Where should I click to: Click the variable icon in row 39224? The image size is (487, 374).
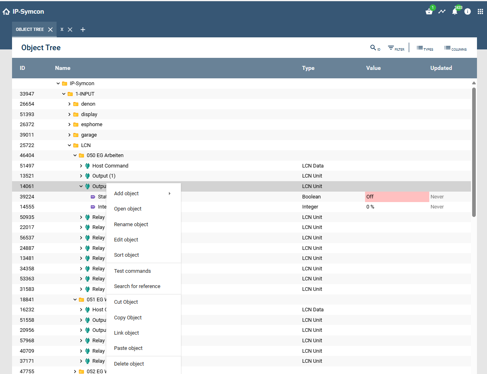click(93, 197)
